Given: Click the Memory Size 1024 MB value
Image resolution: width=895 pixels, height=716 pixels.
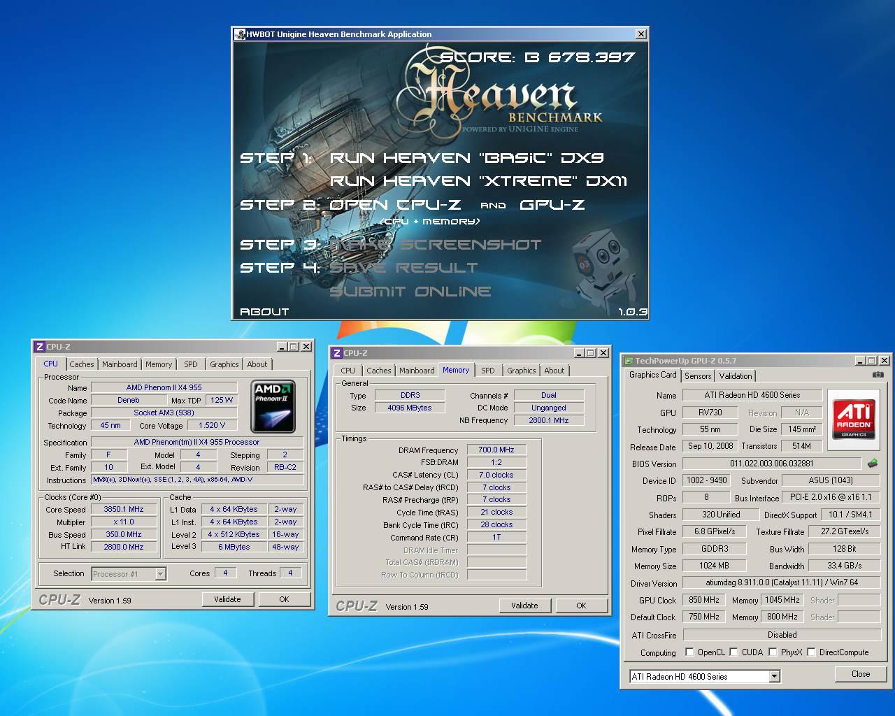Looking at the screenshot, I should 714,566.
